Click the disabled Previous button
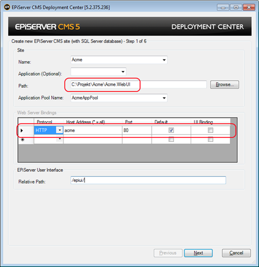 pos(168,253)
